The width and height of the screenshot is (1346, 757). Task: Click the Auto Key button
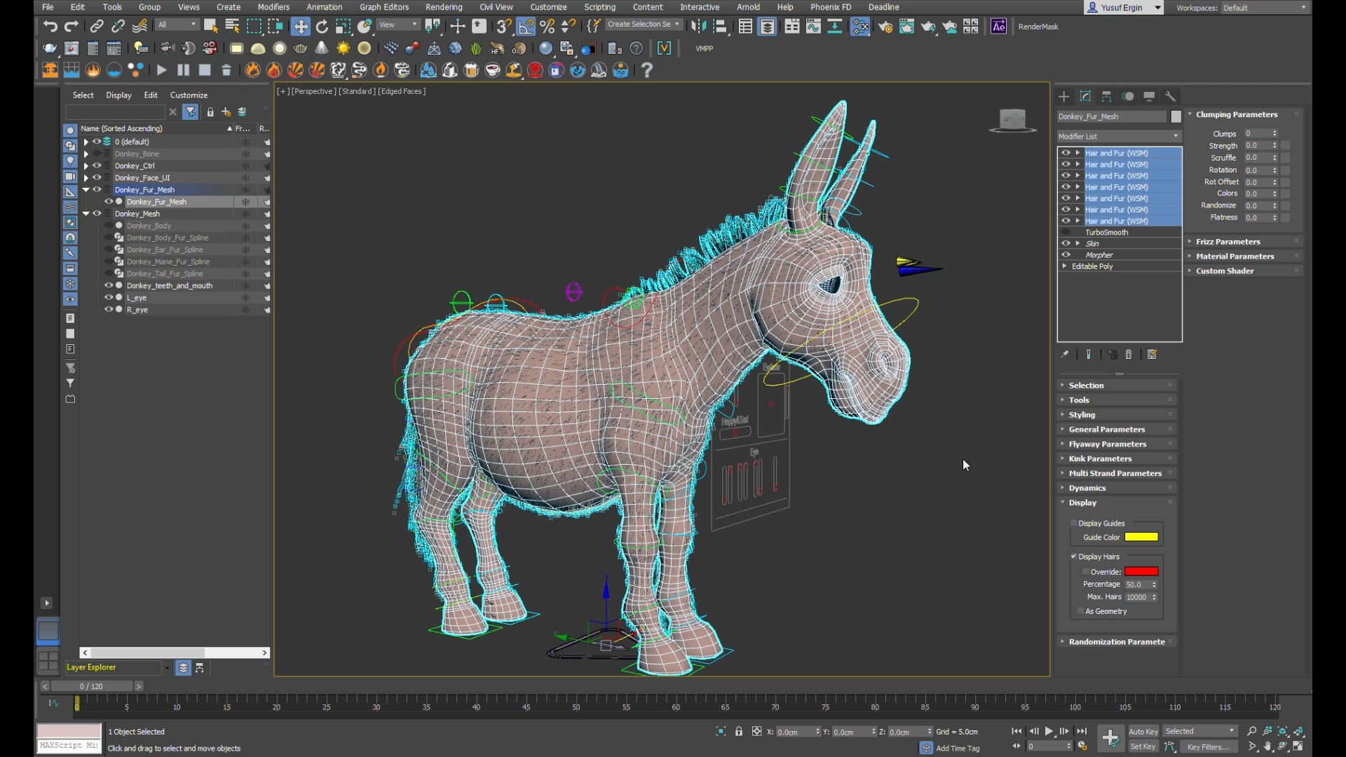pos(1143,731)
